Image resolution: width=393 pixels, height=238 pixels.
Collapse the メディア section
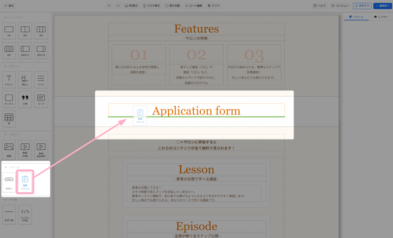(13, 135)
